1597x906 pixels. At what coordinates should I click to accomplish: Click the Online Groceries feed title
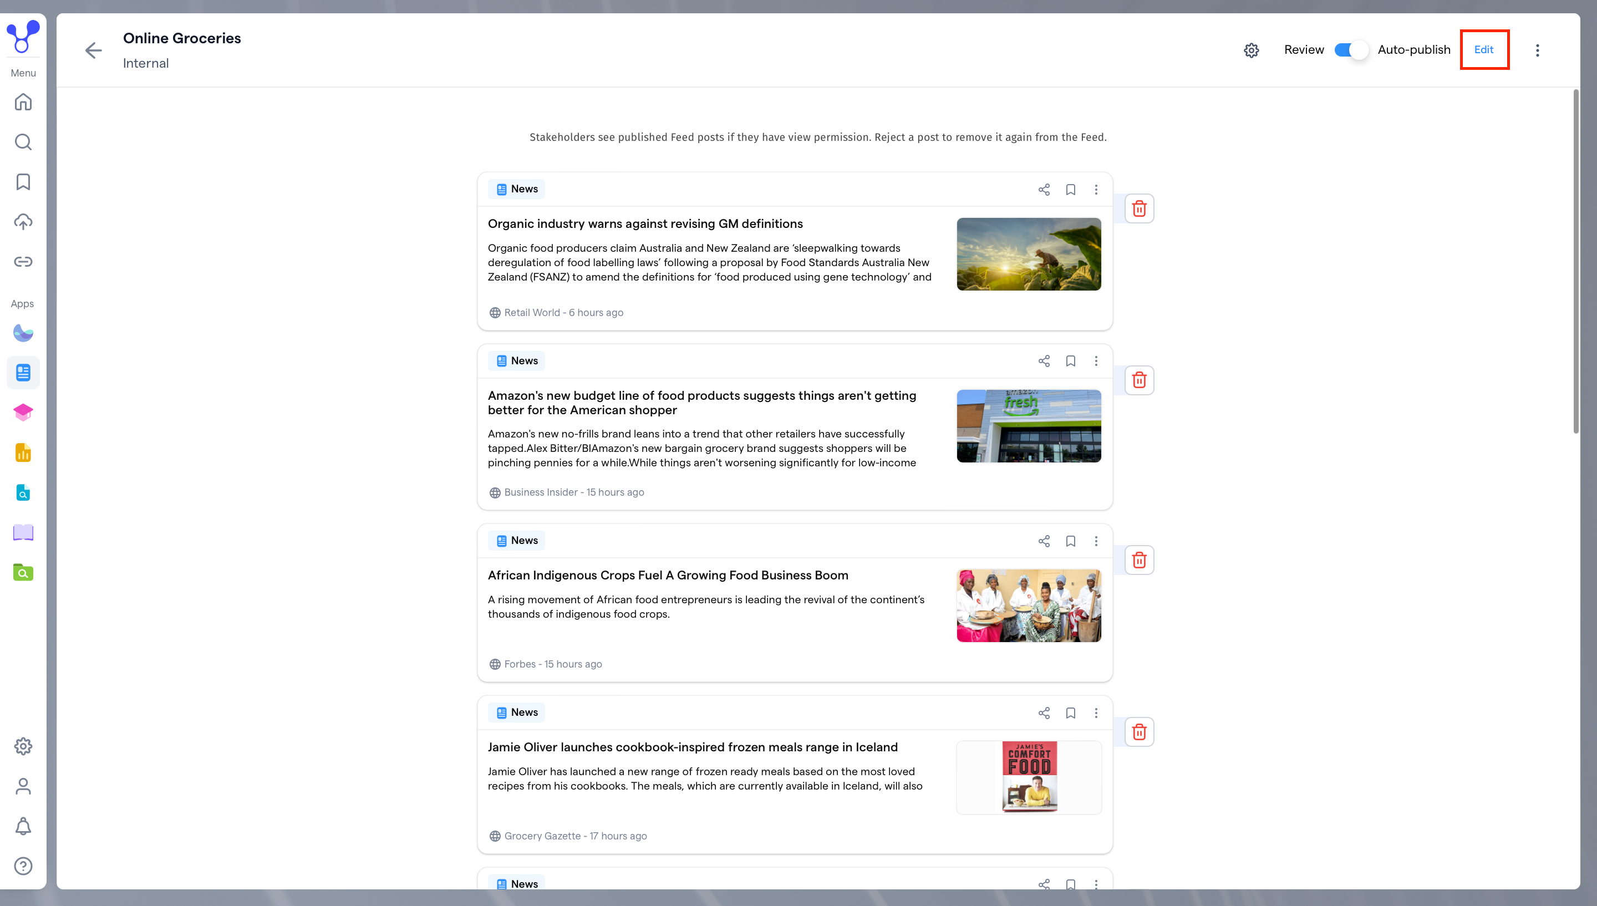[x=182, y=38]
